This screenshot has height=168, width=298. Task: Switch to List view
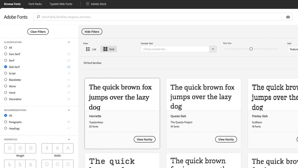[91, 49]
